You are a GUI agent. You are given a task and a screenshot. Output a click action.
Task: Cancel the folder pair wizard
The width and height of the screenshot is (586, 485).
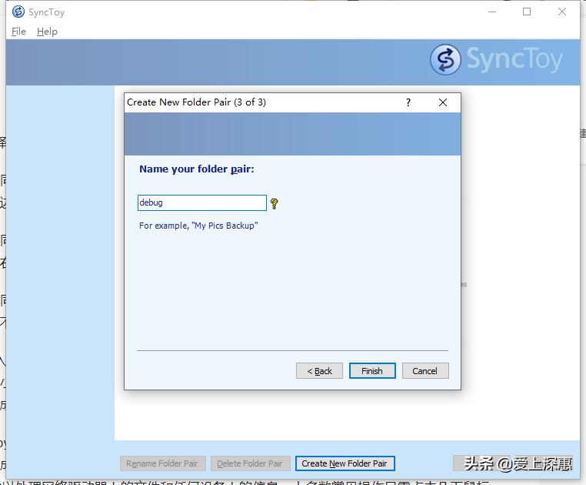coord(425,371)
